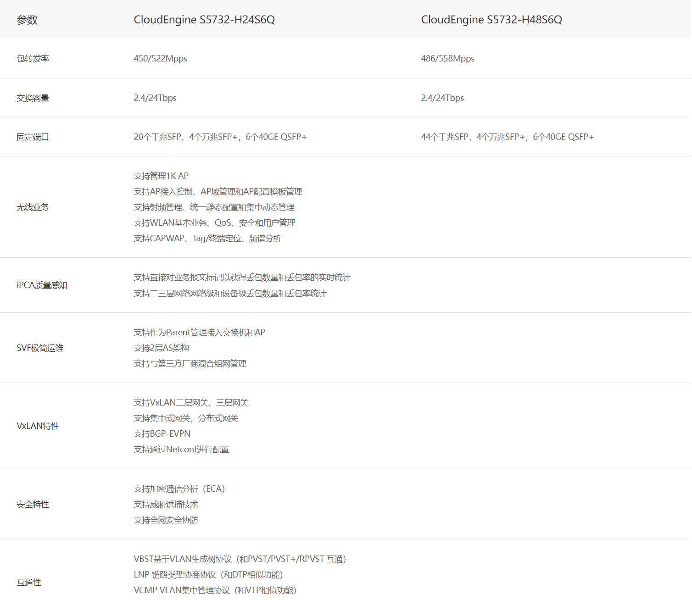Click the 包转发率 row label
The image size is (692, 600).
(x=33, y=59)
